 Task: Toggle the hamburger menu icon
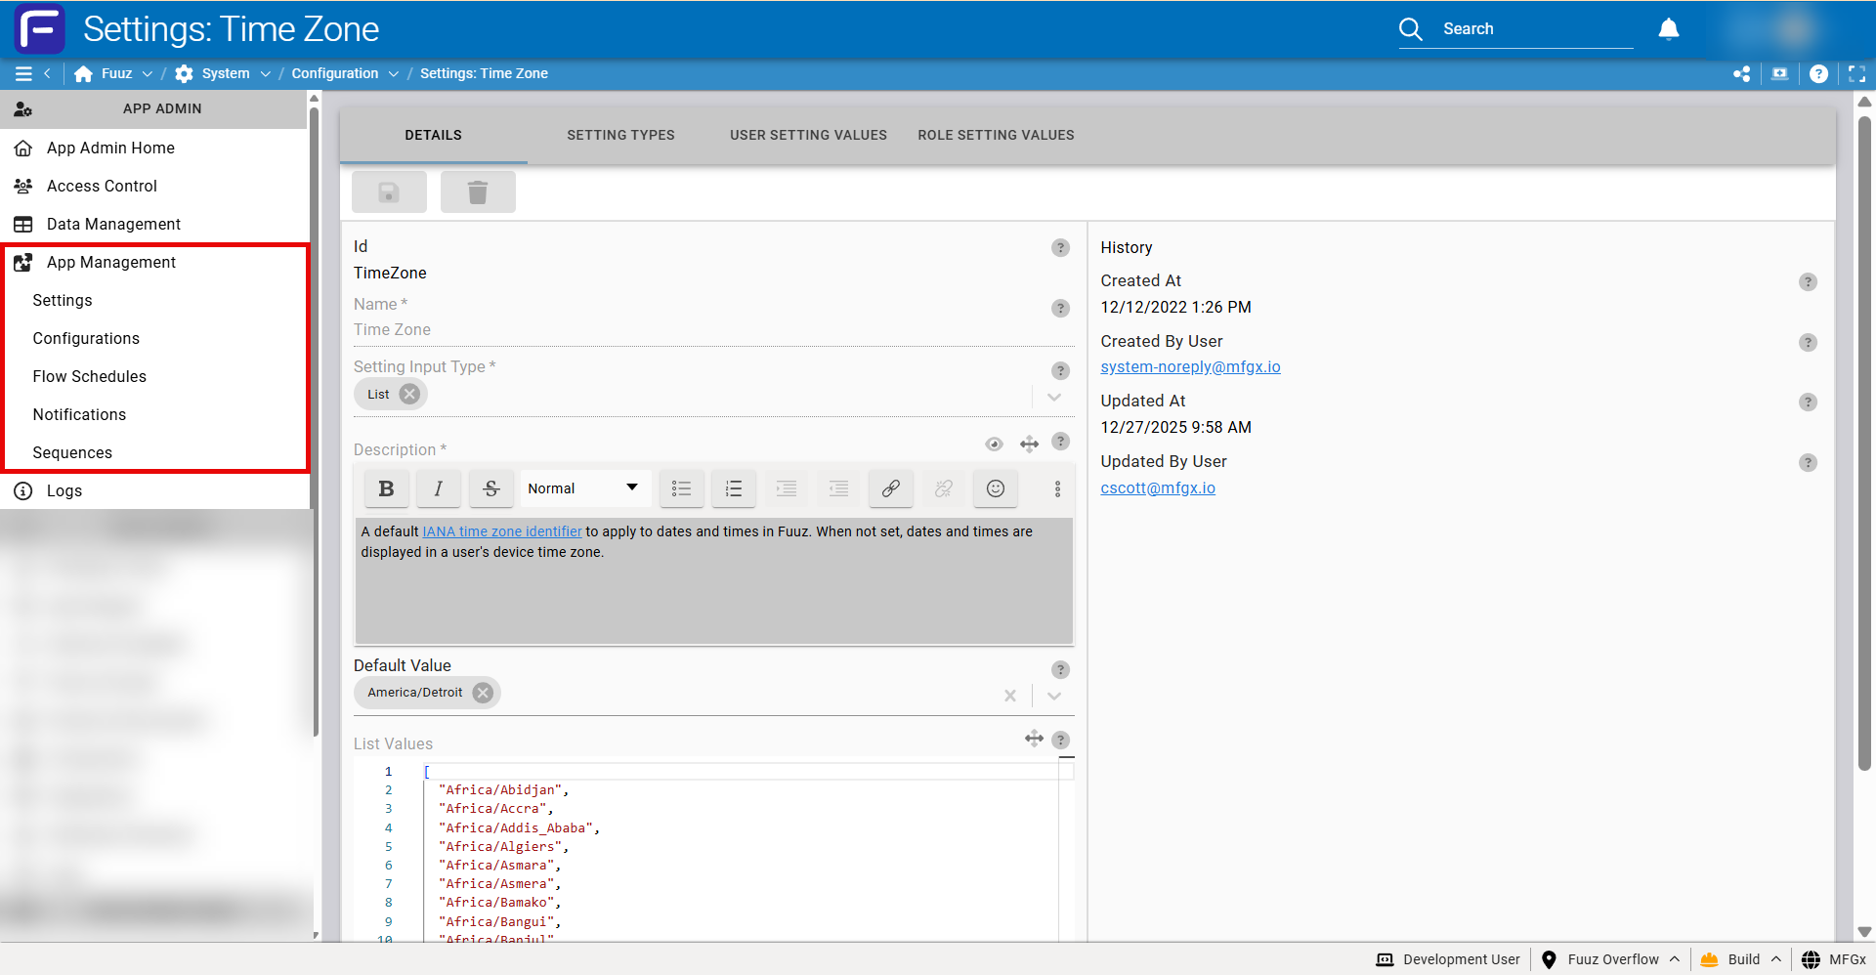click(x=23, y=73)
